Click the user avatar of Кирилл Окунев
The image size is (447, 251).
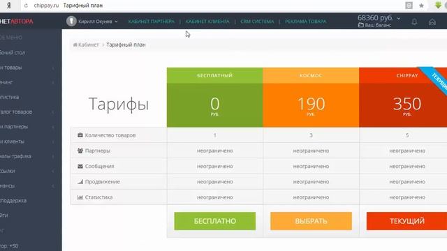tap(71, 21)
